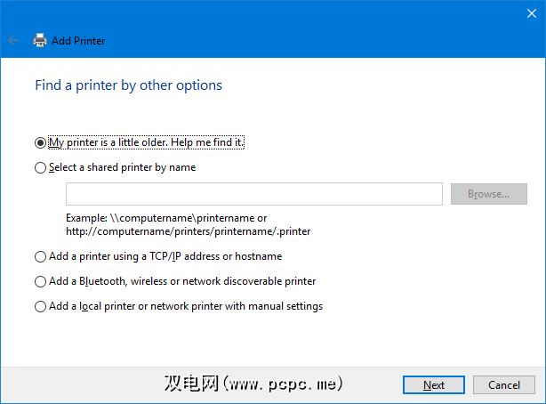
Task: Enable the TCP/IP address or hostname radio button
Action: [40, 256]
